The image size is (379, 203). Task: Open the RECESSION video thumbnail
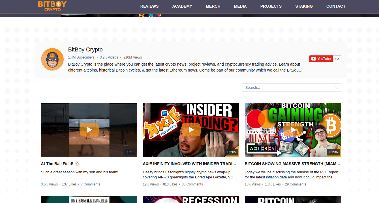(191, 200)
